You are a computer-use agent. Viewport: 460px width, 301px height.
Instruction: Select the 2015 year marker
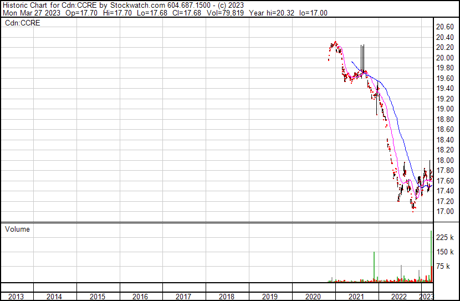click(x=97, y=297)
